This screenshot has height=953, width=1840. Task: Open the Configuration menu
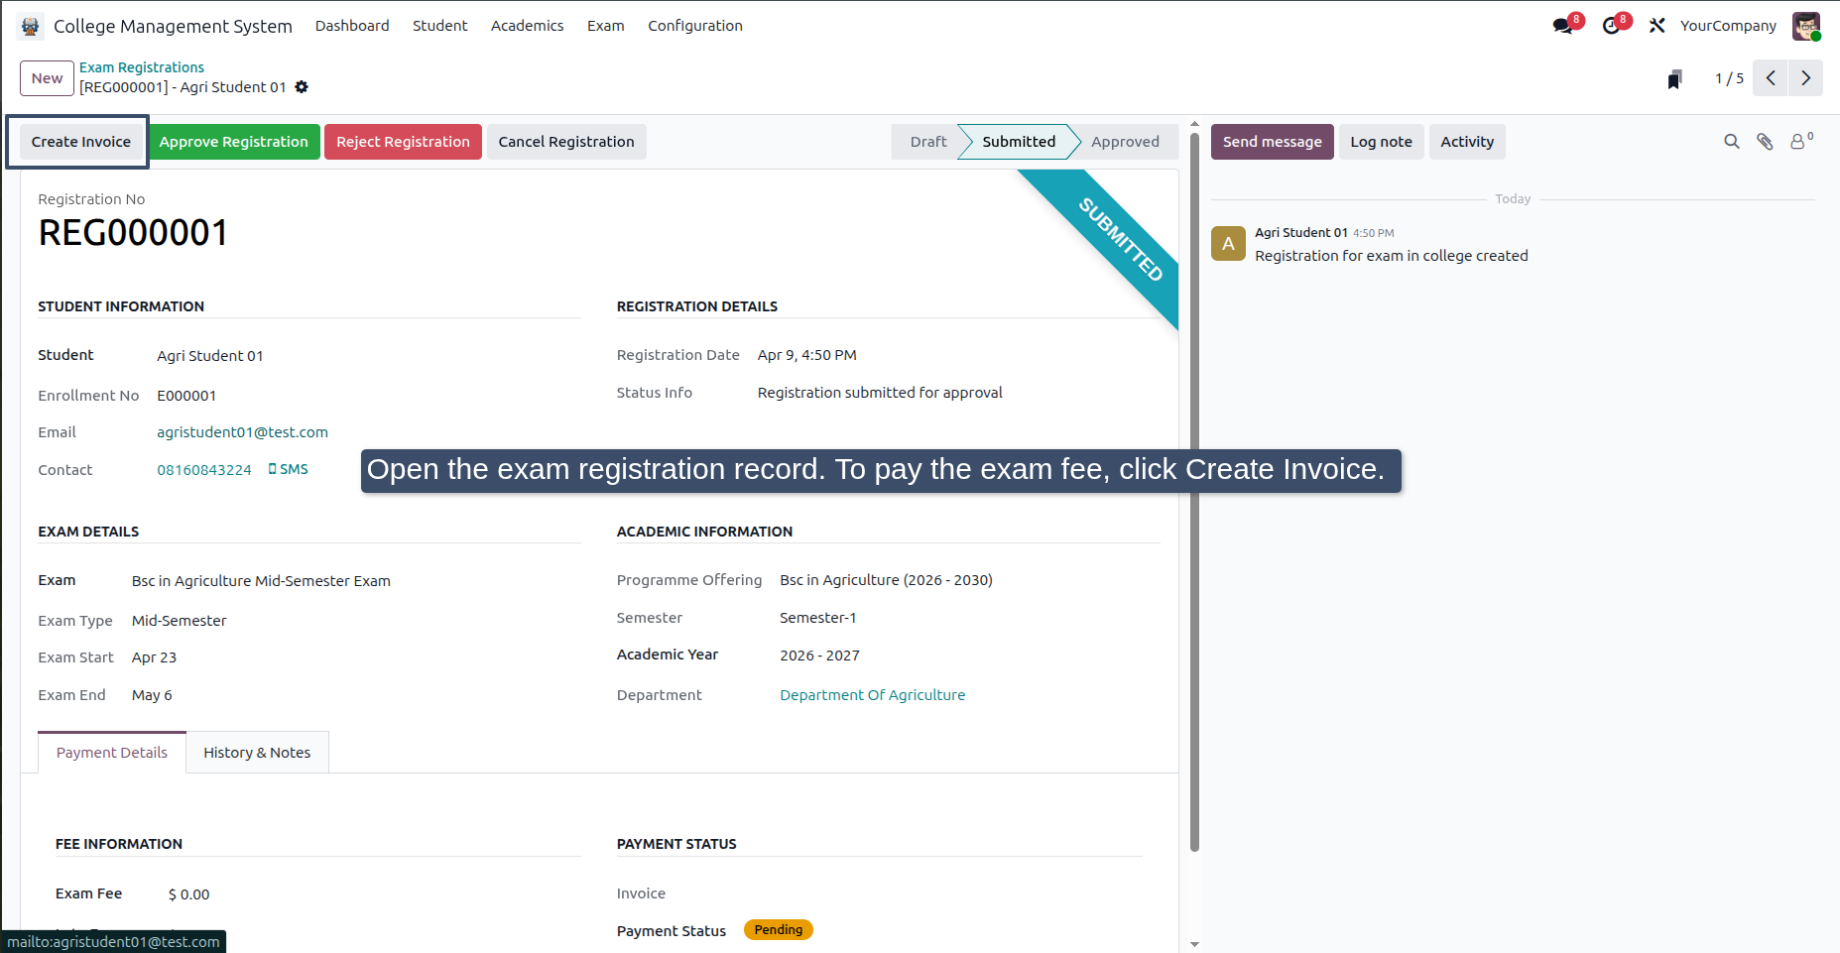pos(695,26)
